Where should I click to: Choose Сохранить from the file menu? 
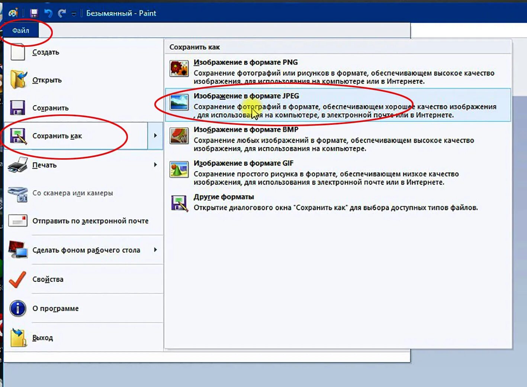point(83,108)
